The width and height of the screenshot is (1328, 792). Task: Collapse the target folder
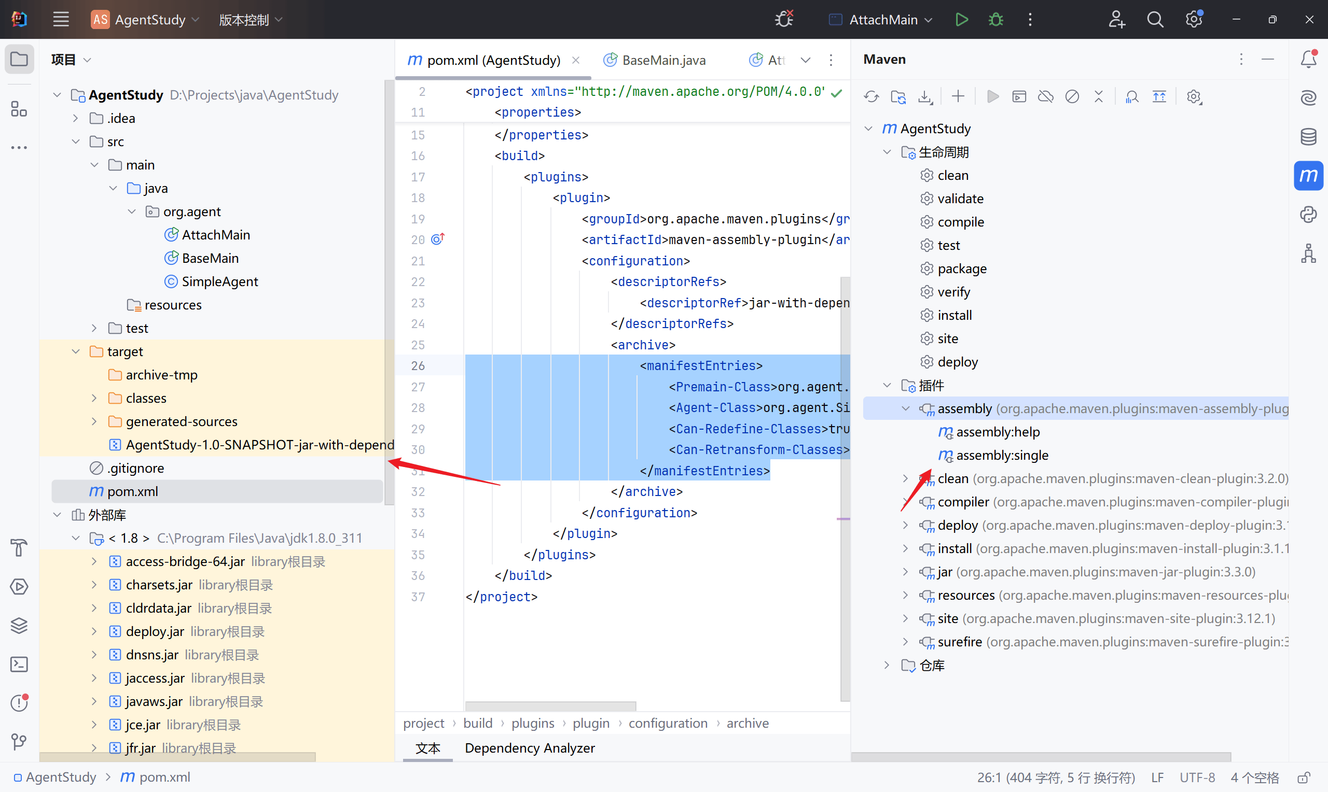(76, 351)
